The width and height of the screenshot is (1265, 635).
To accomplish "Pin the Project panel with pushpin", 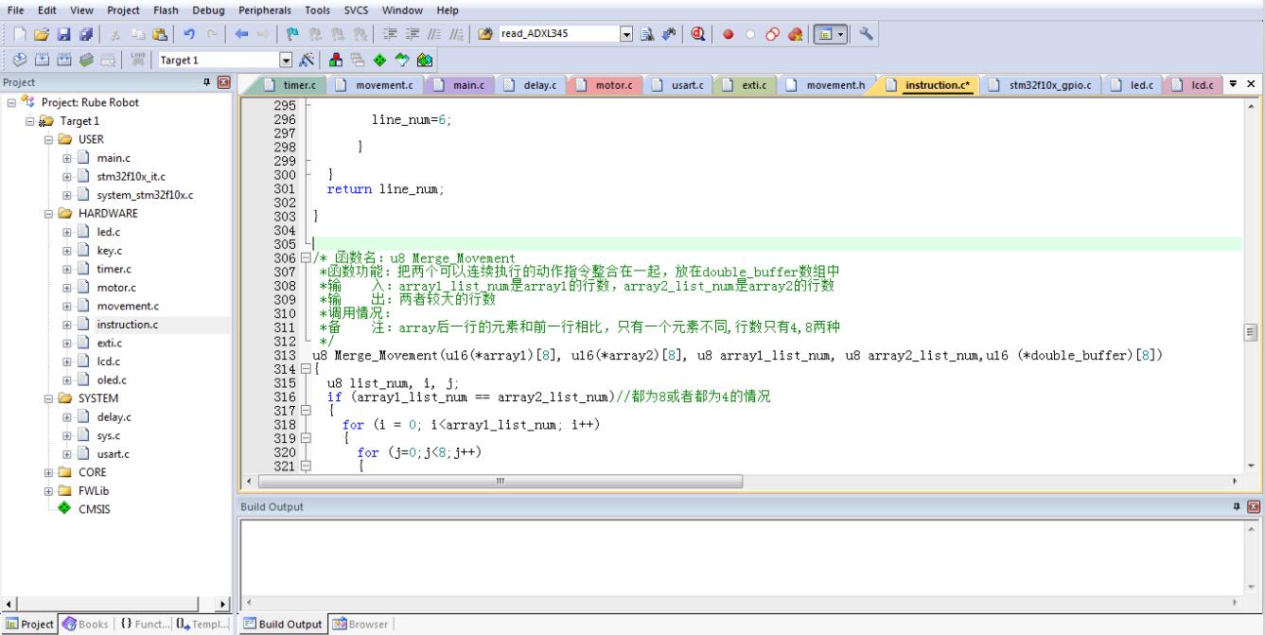I will point(207,83).
